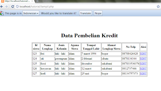Click the phone cell 0878134344
161x91 pixels.
tap(131, 59)
